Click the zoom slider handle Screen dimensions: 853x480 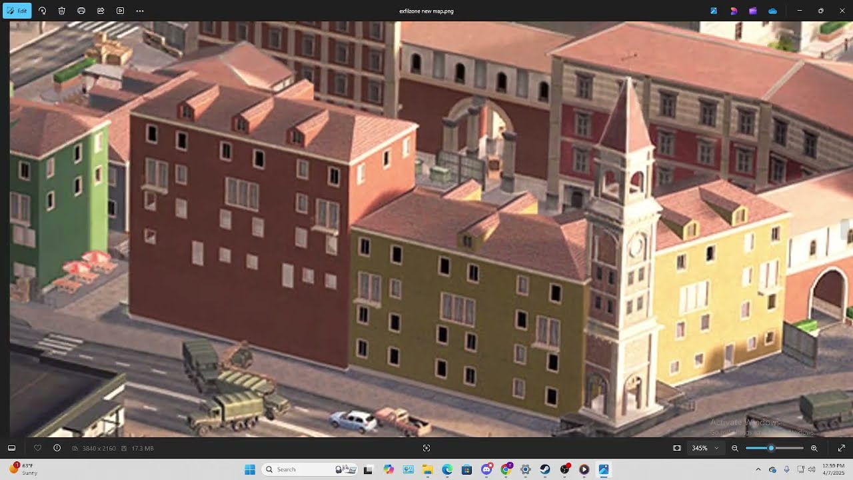(x=771, y=448)
